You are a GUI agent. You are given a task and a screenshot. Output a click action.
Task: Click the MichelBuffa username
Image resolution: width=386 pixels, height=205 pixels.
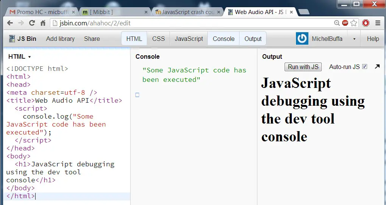327,39
